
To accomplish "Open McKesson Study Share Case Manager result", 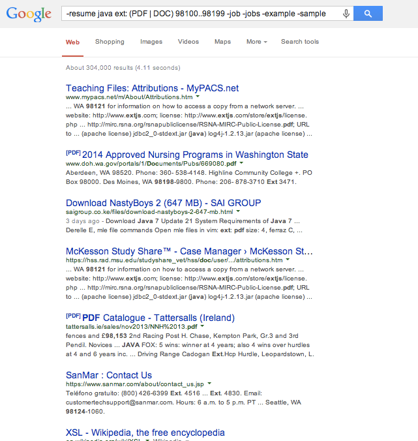I will pos(189,251).
